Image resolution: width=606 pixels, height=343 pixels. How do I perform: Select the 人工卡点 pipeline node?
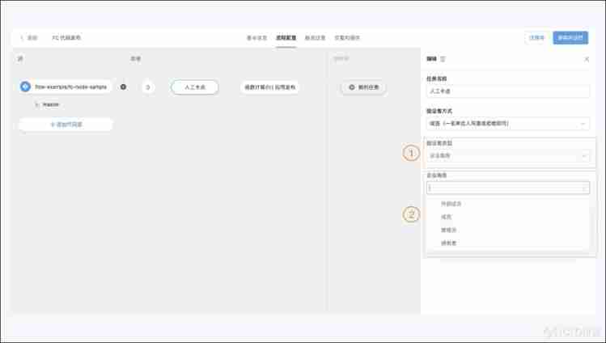(195, 87)
